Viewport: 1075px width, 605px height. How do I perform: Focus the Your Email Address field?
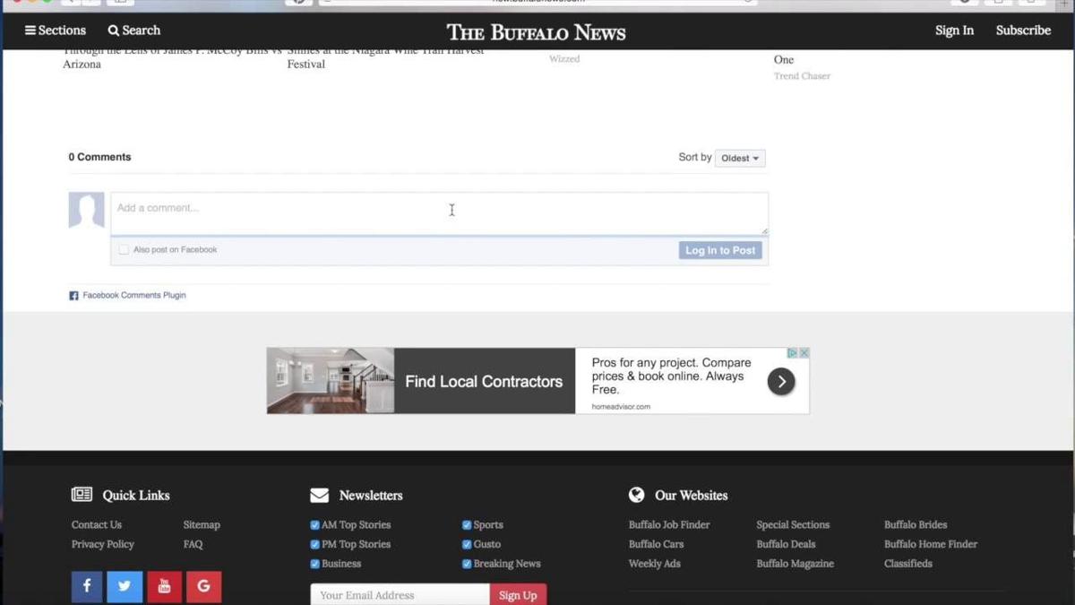(400, 595)
